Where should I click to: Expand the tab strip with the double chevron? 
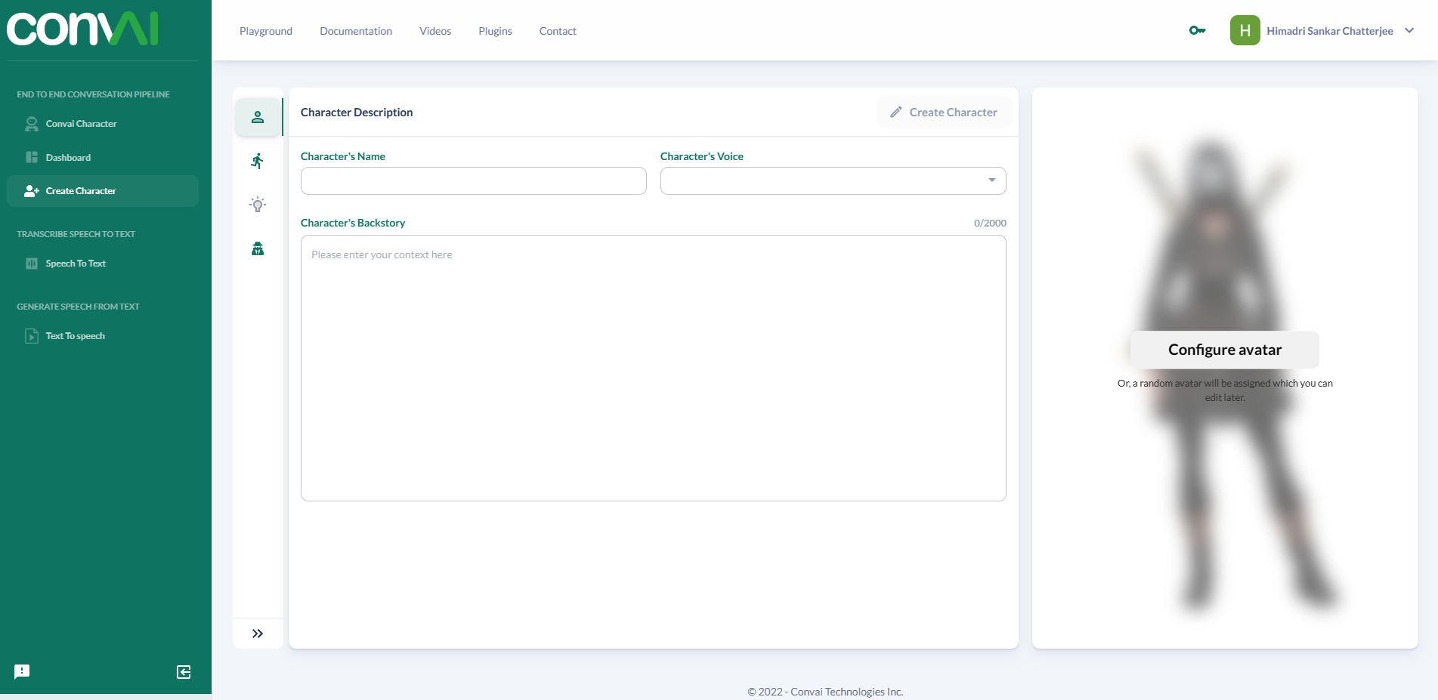point(258,634)
